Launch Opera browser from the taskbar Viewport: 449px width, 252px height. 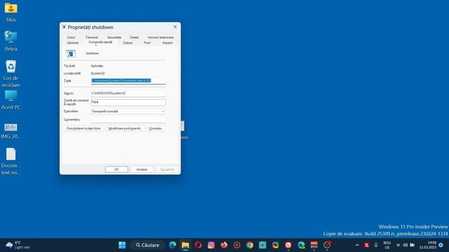[x=198, y=245]
